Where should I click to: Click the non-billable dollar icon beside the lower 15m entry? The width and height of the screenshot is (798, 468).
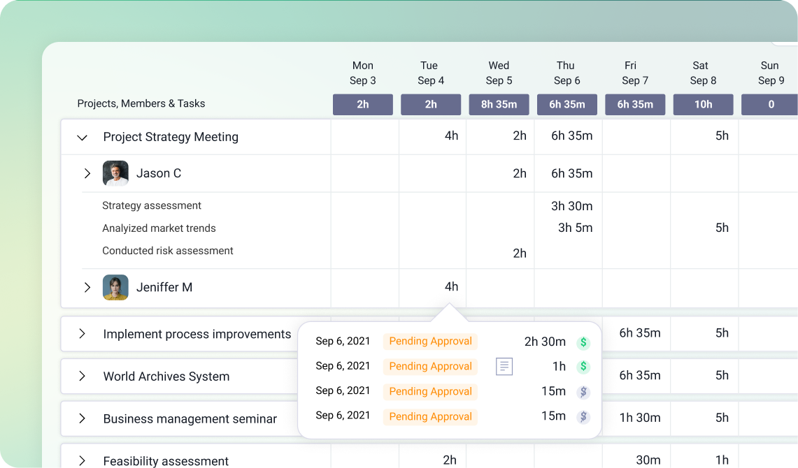583,417
